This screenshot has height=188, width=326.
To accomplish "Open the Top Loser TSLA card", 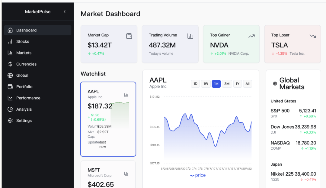I will pos(292,44).
